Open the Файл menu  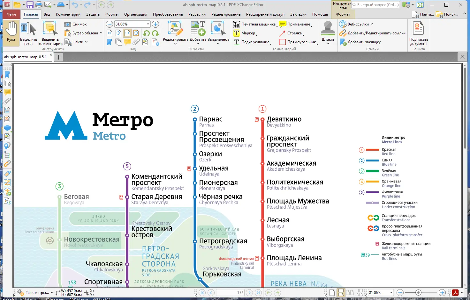pyautogui.click(x=11, y=14)
